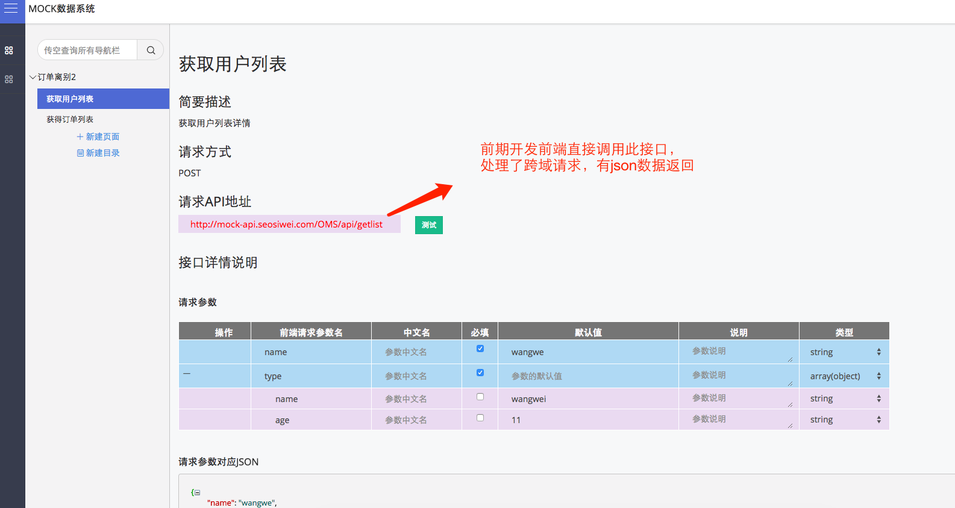
Task: Click the 新建页面 link
Action: click(x=98, y=137)
